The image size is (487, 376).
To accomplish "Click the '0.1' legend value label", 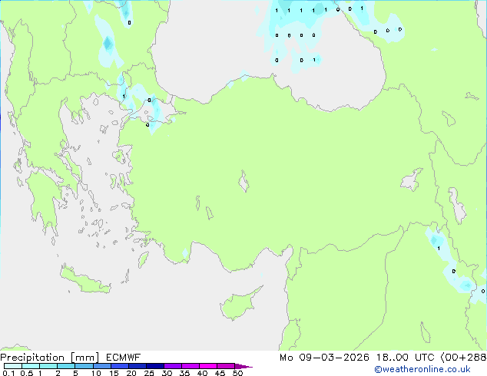I will coord(8,373).
